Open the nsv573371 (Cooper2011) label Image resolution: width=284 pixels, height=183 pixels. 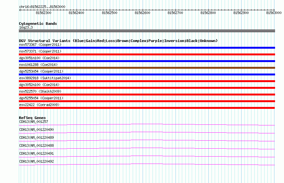tap(40, 51)
